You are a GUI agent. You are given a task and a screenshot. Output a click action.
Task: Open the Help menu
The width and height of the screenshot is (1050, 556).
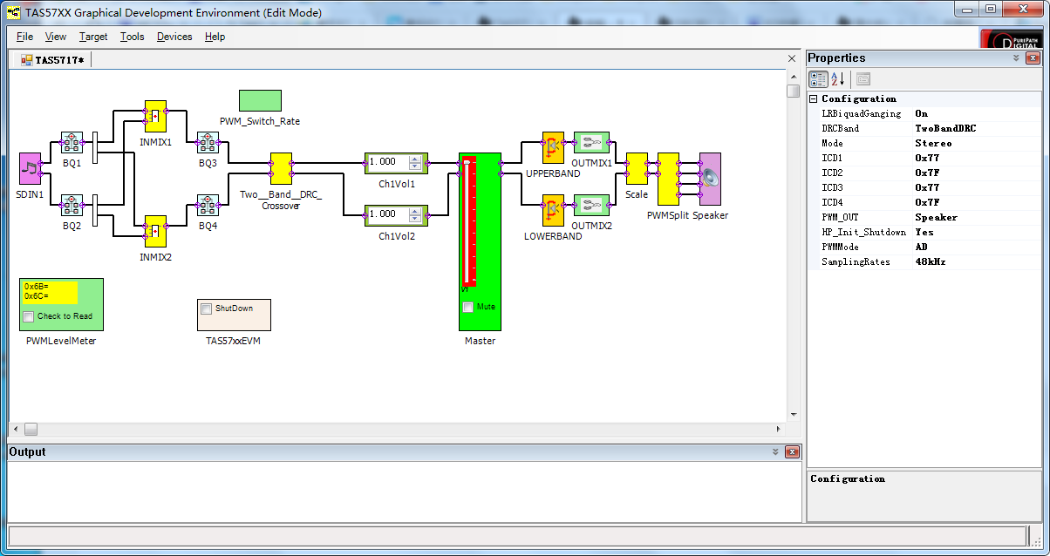pyautogui.click(x=215, y=37)
